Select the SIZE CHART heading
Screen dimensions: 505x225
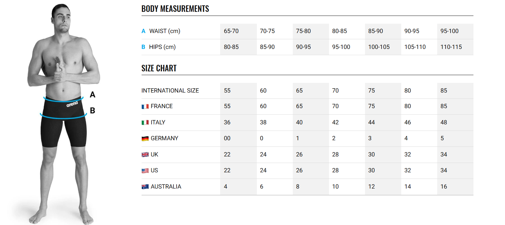[x=159, y=68]
